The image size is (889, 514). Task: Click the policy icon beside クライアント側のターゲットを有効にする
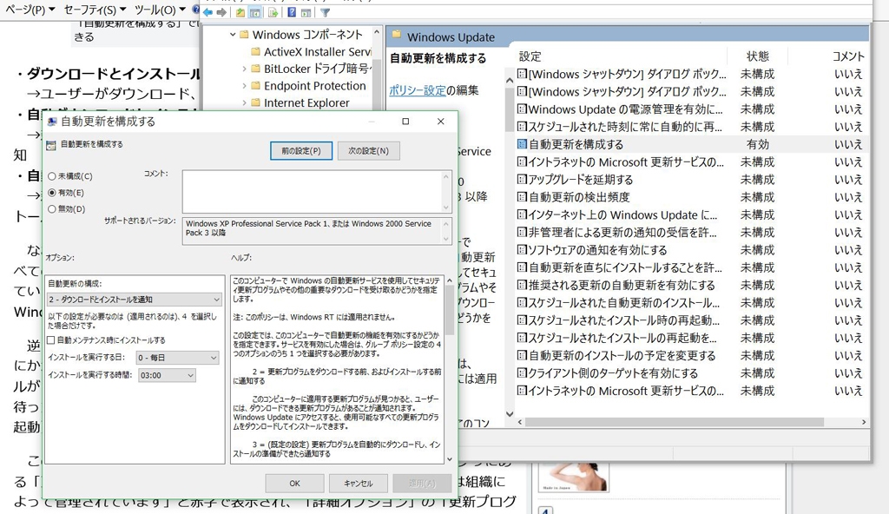(x=522, y=372)
